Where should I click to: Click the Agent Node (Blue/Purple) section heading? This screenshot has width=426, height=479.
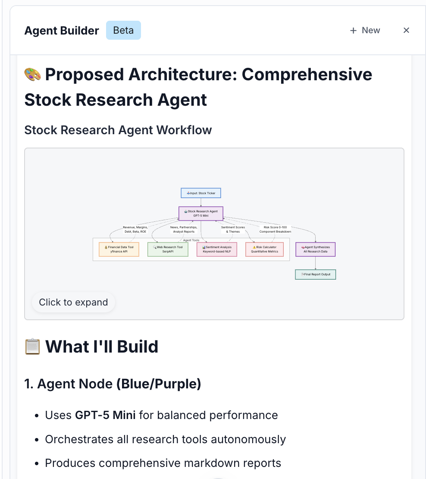[113, 384]
